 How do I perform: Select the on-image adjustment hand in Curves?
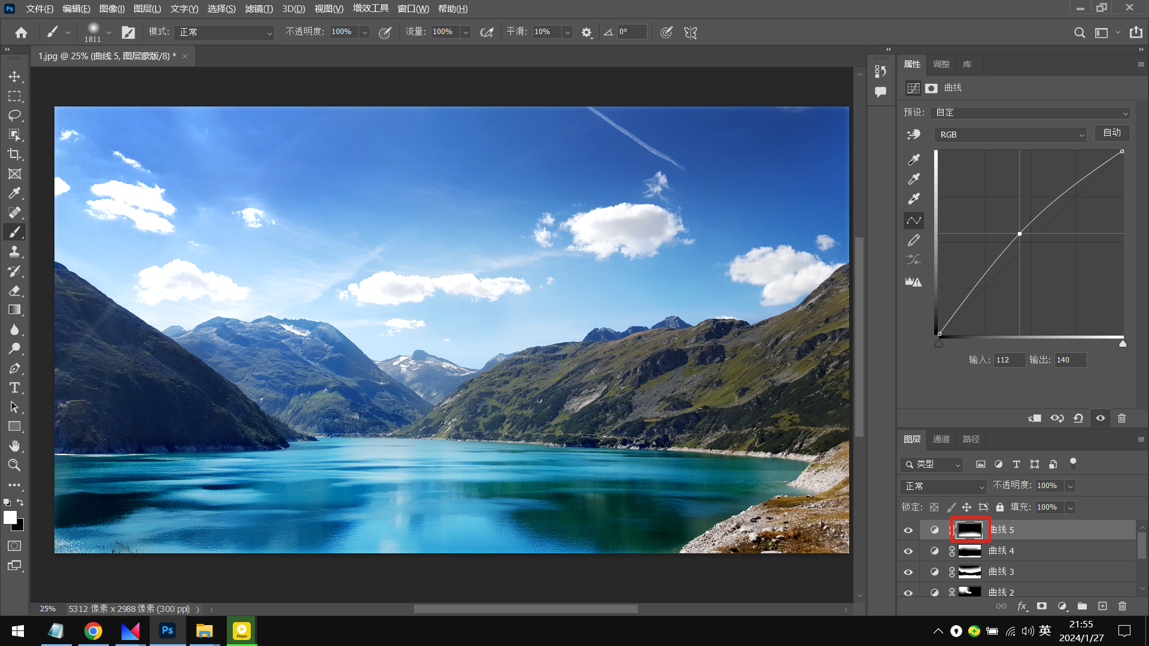[x=913, y=135]
